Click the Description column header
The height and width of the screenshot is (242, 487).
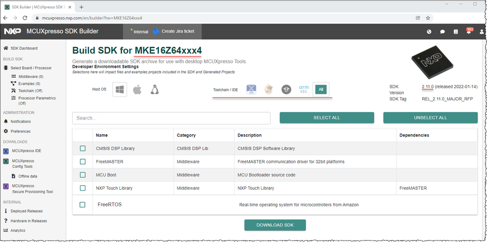[250, 135]
